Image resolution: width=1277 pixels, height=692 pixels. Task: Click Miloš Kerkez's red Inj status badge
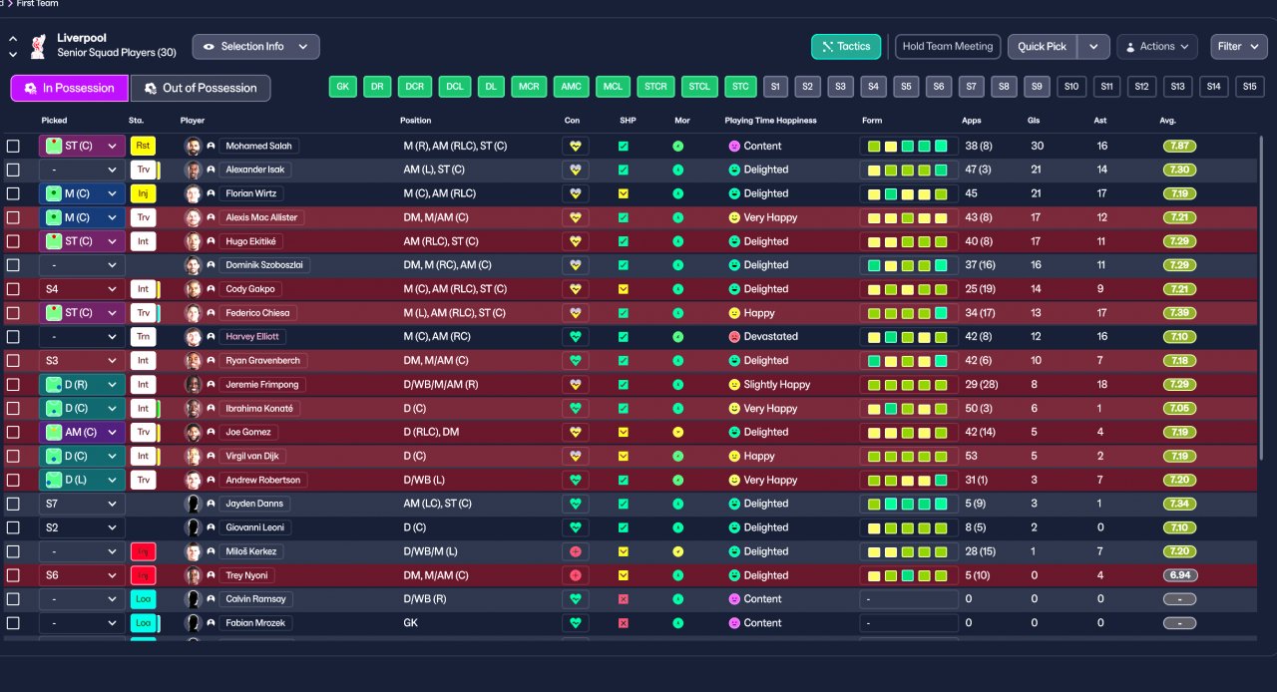pos(143,551)
